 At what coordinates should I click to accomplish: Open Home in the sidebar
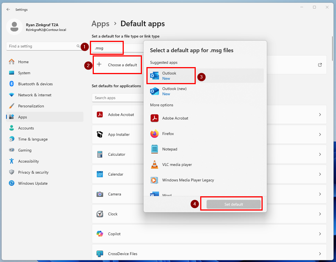45,62
